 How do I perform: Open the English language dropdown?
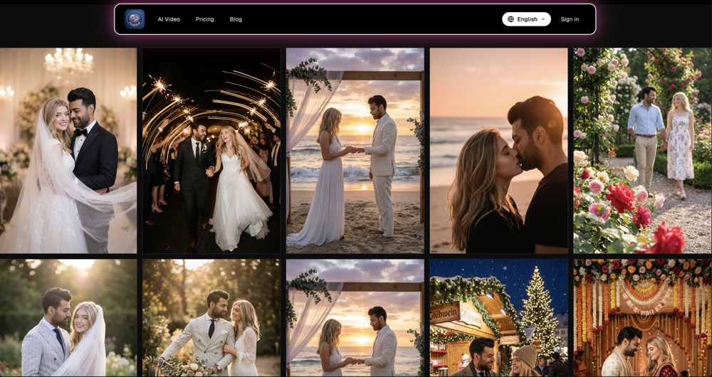click(x=526, y=19)
